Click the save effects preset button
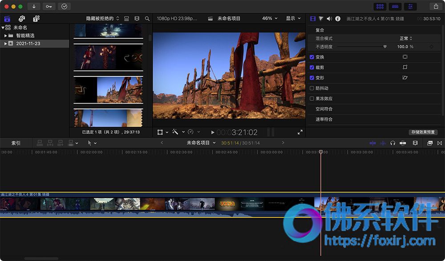 423,132
